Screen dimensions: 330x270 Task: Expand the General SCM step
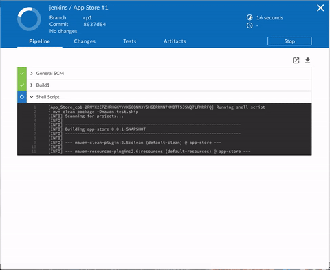coord(32,73)
